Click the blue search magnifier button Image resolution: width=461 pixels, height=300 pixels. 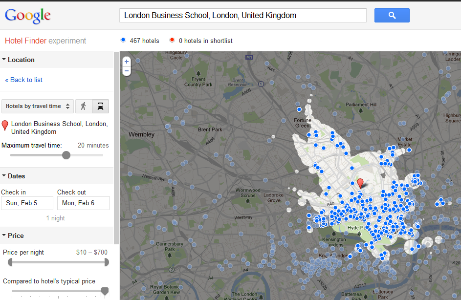coord(392,16)
